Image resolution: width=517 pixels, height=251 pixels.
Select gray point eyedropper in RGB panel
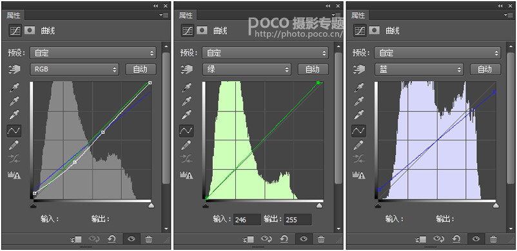pyautogui.click(x=14, y=101)
